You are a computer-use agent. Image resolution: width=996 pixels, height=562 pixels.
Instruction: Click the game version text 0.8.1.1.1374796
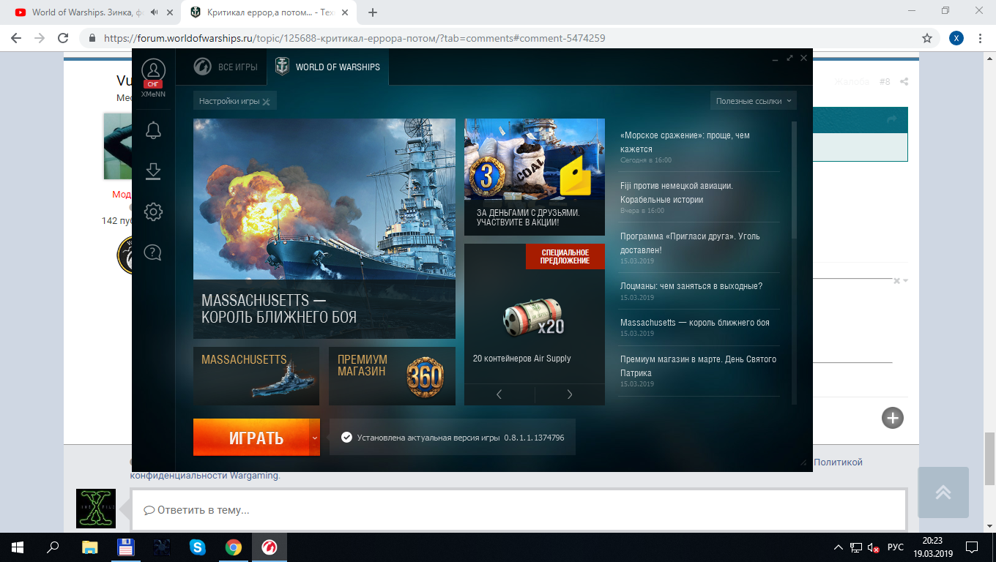point(534,438)
